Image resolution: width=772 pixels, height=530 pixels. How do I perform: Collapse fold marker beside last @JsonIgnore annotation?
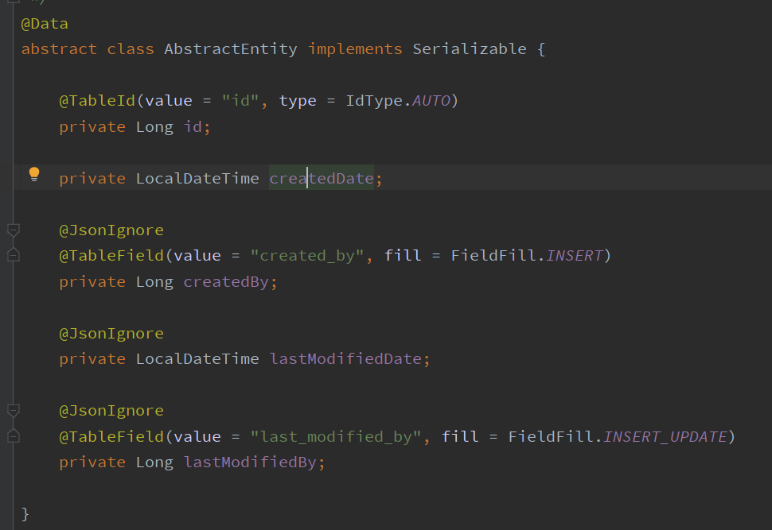click(x=13, y=411)
